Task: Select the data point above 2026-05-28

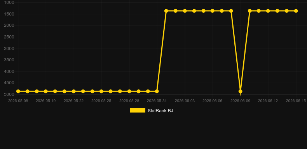Action: pos(129,91)
